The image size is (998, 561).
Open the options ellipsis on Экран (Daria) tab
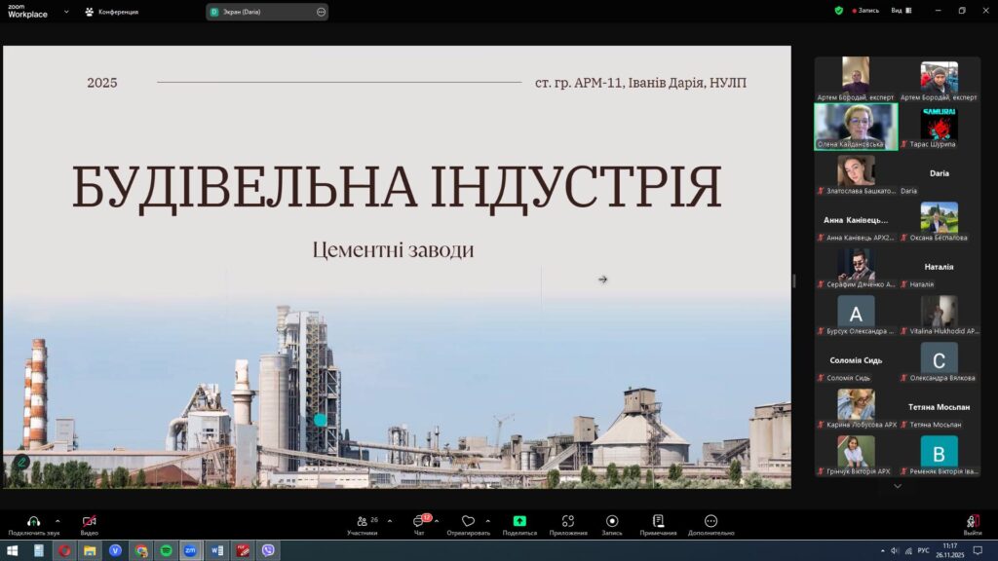[321, 12]
